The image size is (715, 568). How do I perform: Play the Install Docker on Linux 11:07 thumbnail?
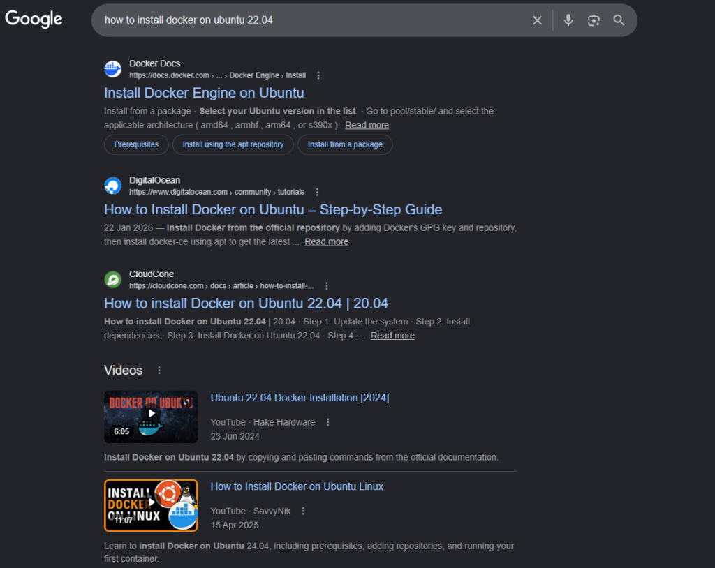[151, 505]
